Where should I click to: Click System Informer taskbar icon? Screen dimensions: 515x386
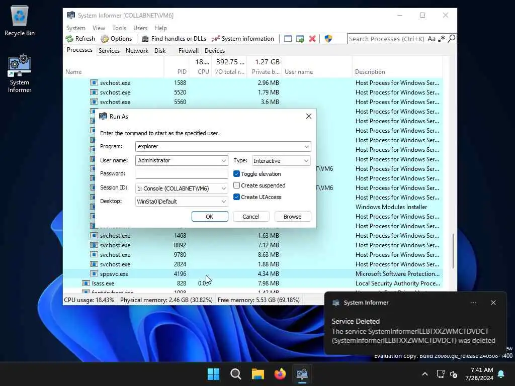pos(302,374)
